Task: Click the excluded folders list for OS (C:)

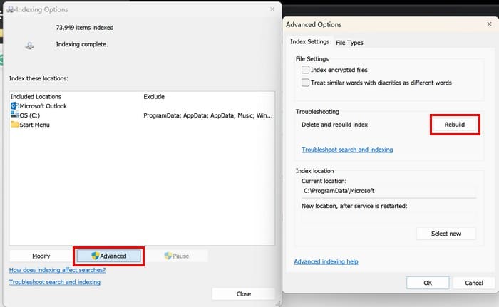Action: 208,115
